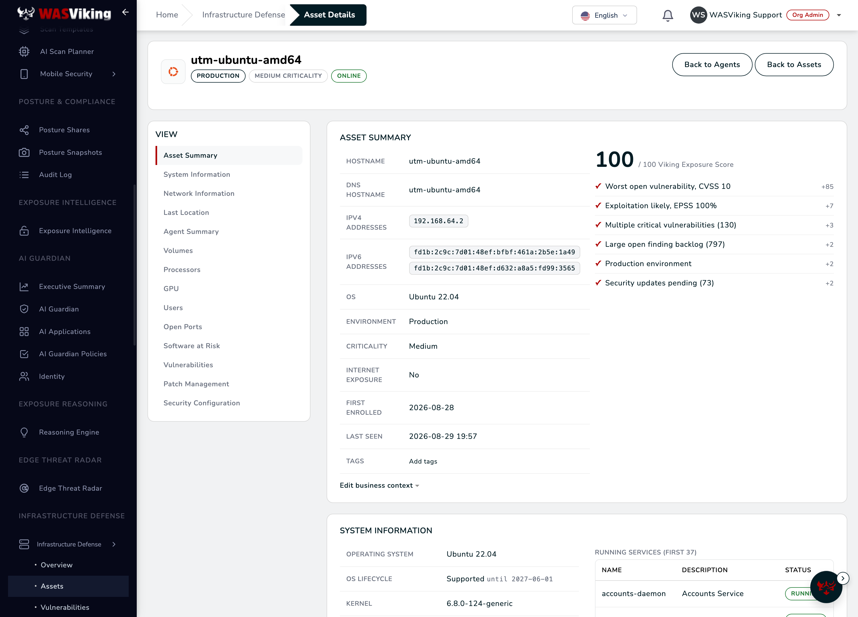The width and height of the screenshot is (858, 617).
Task: Click accounts-daemon service name
Action: click(x=633, y=594)
